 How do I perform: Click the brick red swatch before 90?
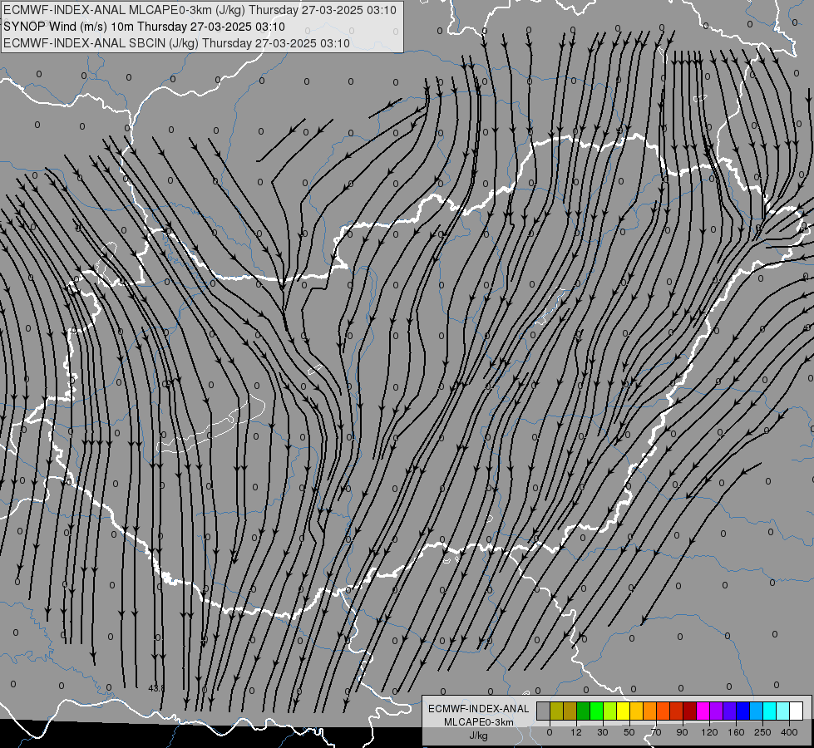[x=677, y=711]
